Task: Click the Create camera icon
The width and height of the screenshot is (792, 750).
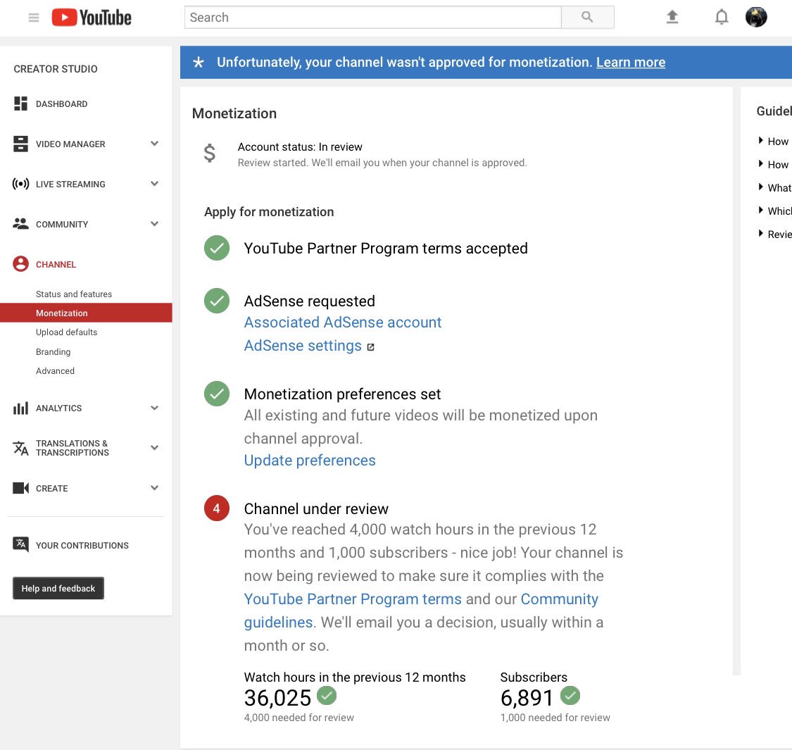Action: pyautogui.click(x=20, y=488)
